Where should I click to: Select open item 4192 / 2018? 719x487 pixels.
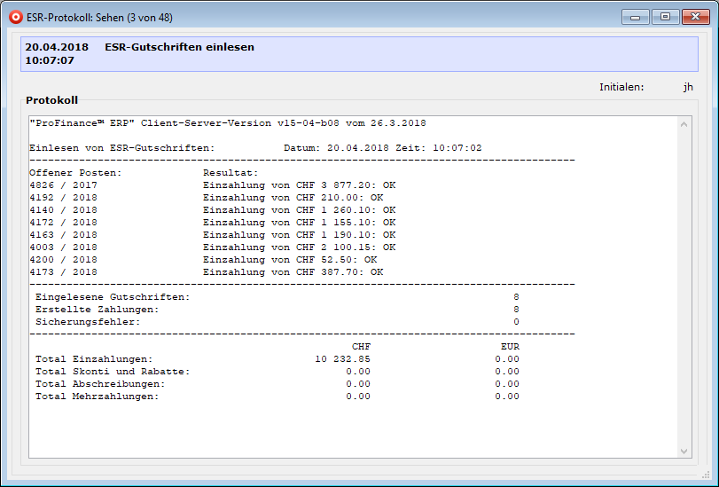(x=64, y=197)
